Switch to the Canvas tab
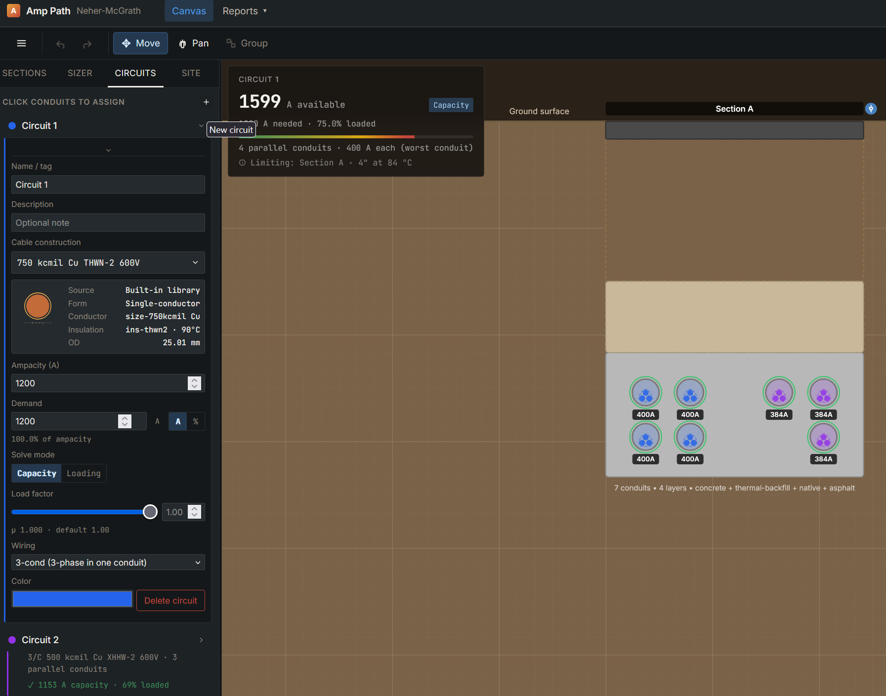 [189, 11]
